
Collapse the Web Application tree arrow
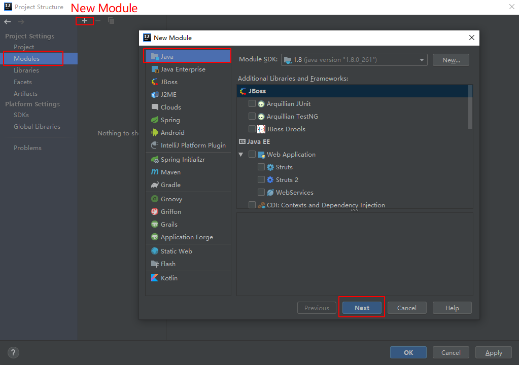241,155
